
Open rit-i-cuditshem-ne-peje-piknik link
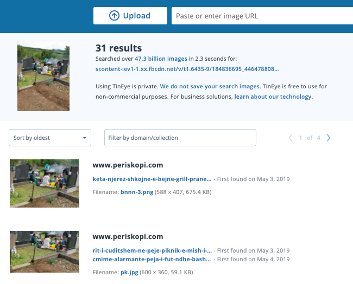[x=152, y=250]
